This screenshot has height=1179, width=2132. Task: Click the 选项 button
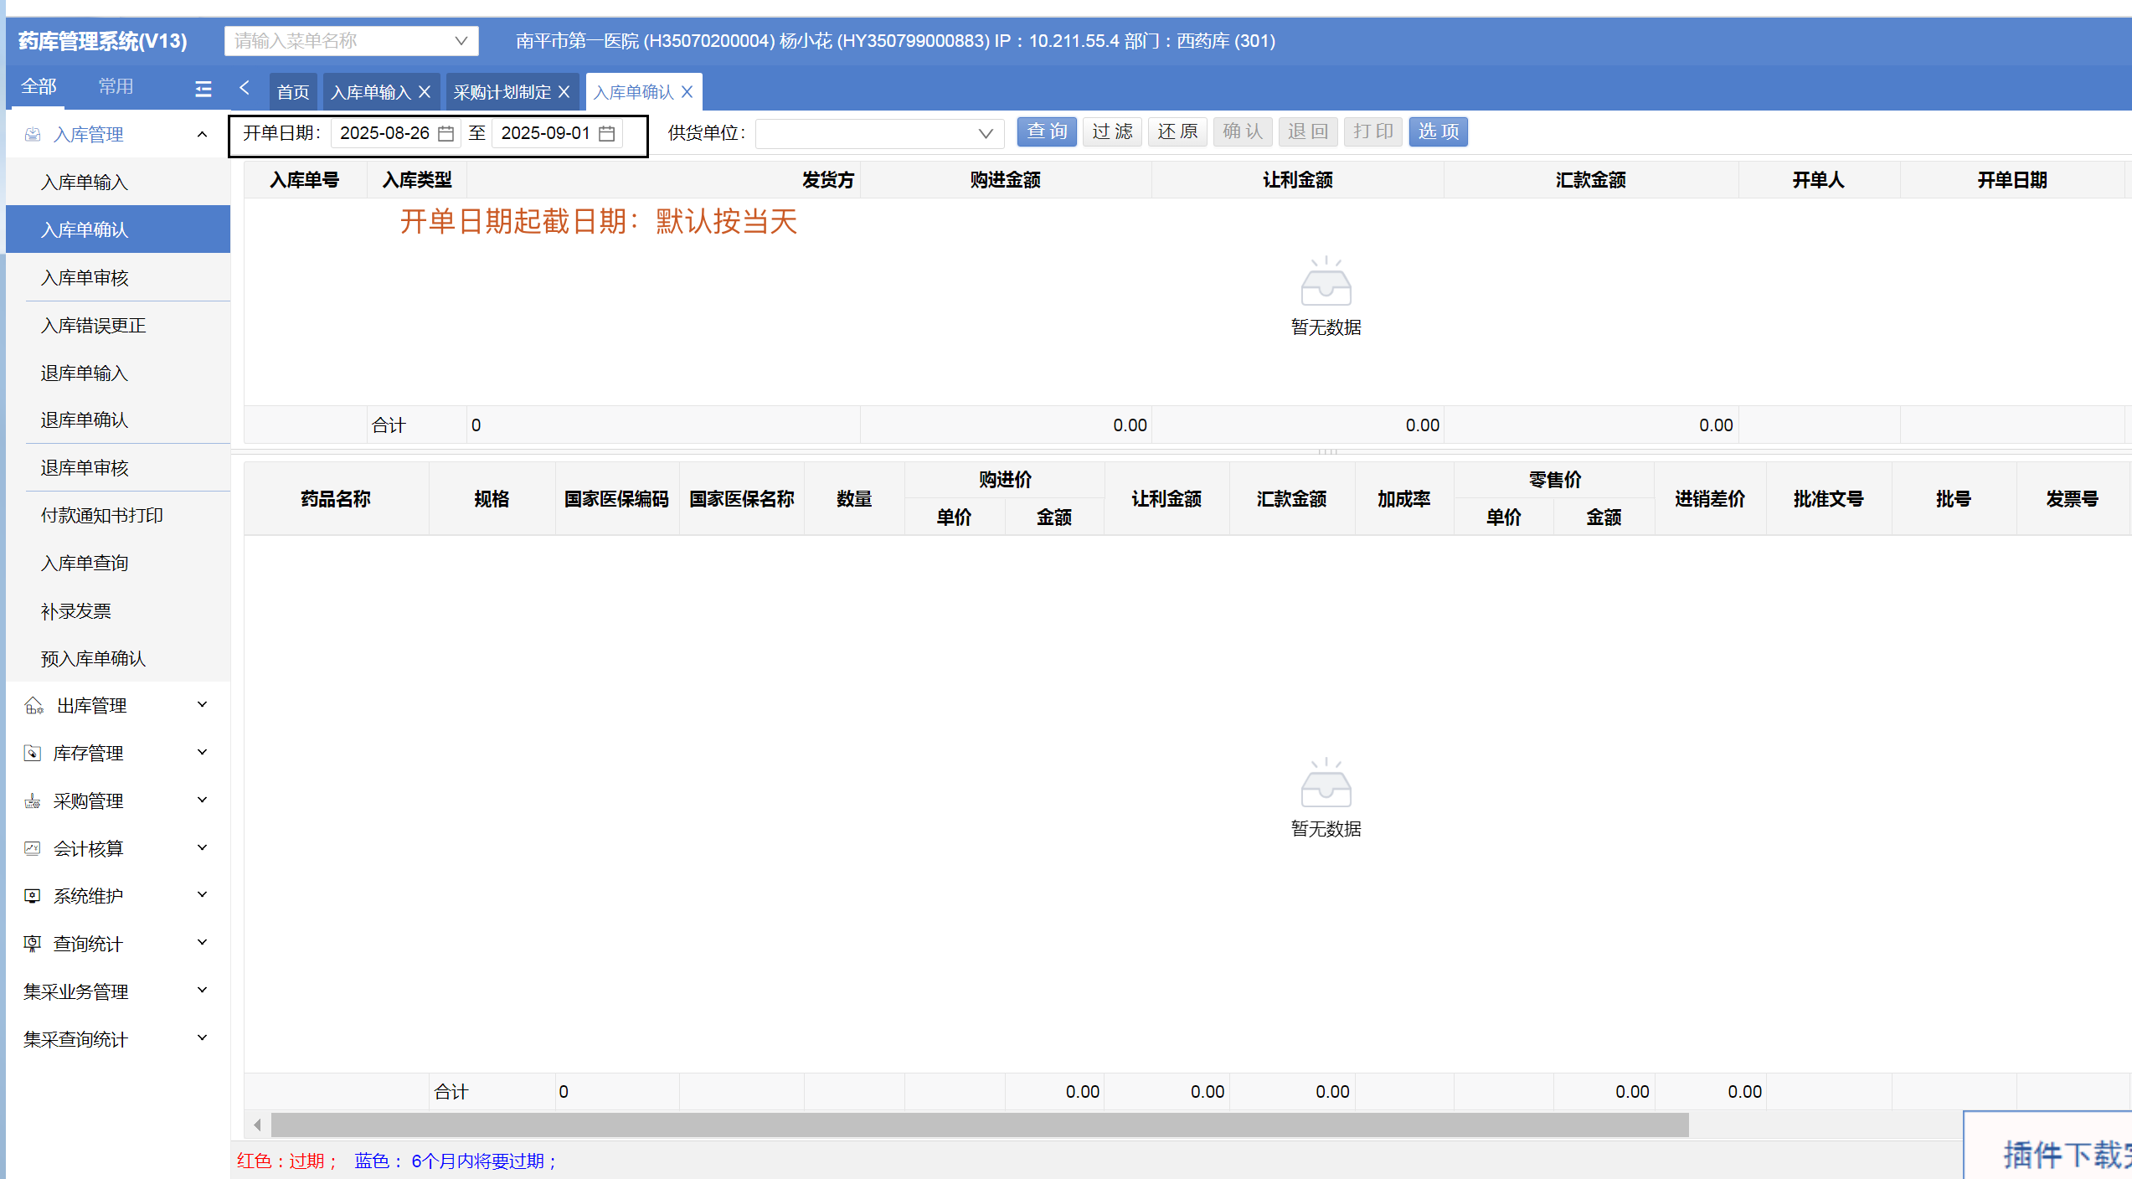point(1438,131)
